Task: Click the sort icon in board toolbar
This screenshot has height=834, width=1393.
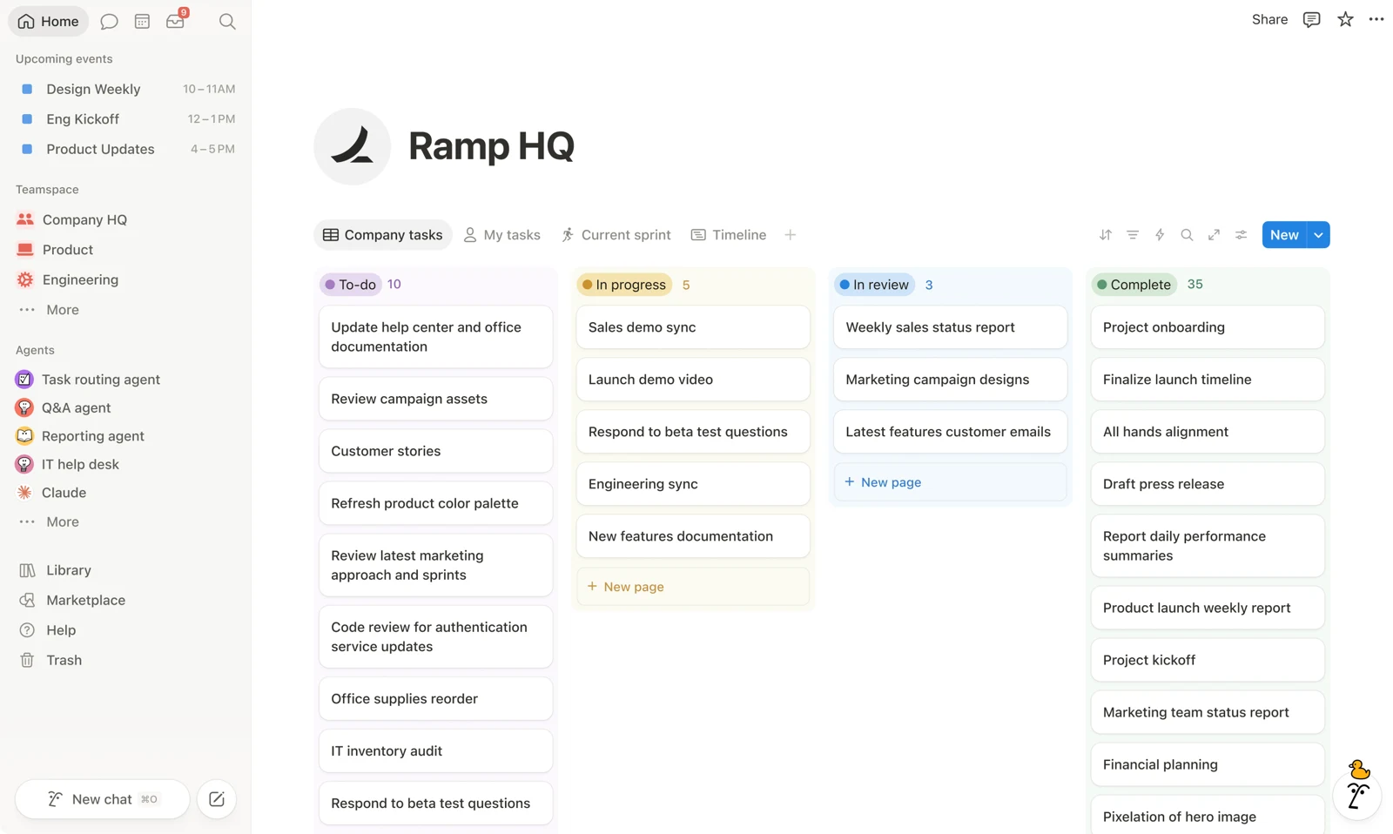Action: tap(1106, 235)
